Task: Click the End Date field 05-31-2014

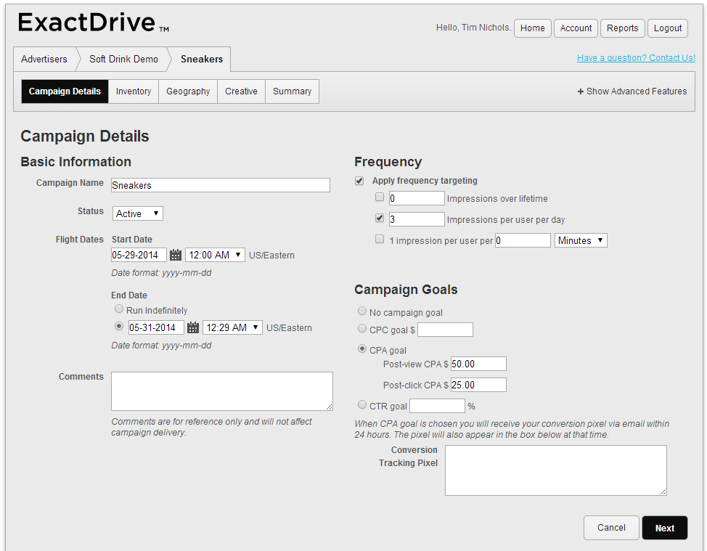Action: tap(156, 327)
